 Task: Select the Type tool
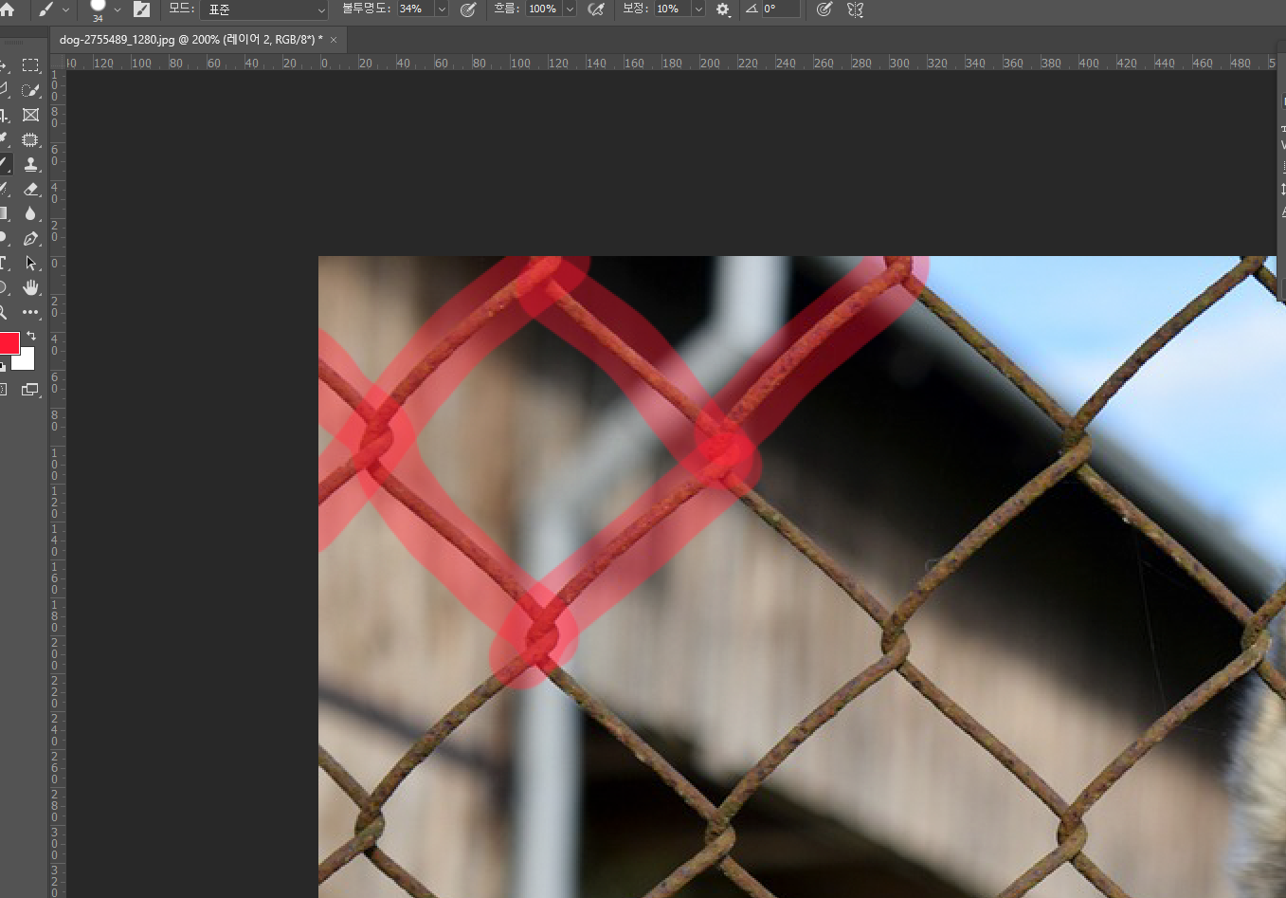tap(4, 263)
